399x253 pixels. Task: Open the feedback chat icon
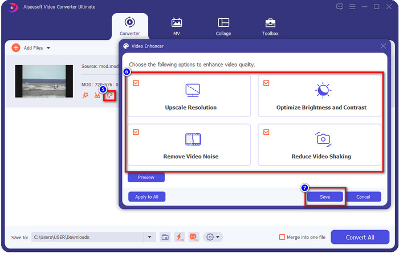[x=340, y=7]
